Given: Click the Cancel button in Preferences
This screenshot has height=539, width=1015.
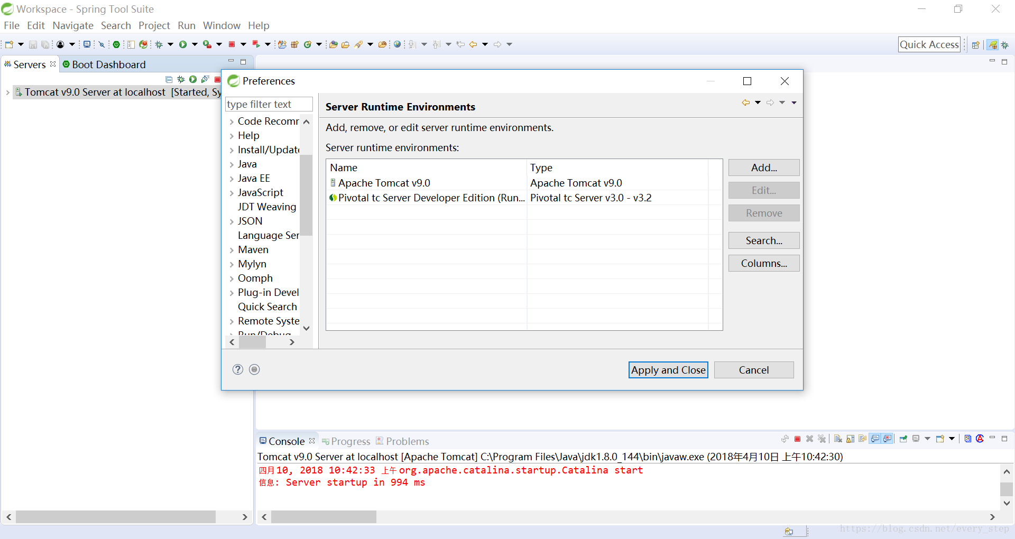Looking at the screenshot, I should pyautogui.click(x=754, y=370).
